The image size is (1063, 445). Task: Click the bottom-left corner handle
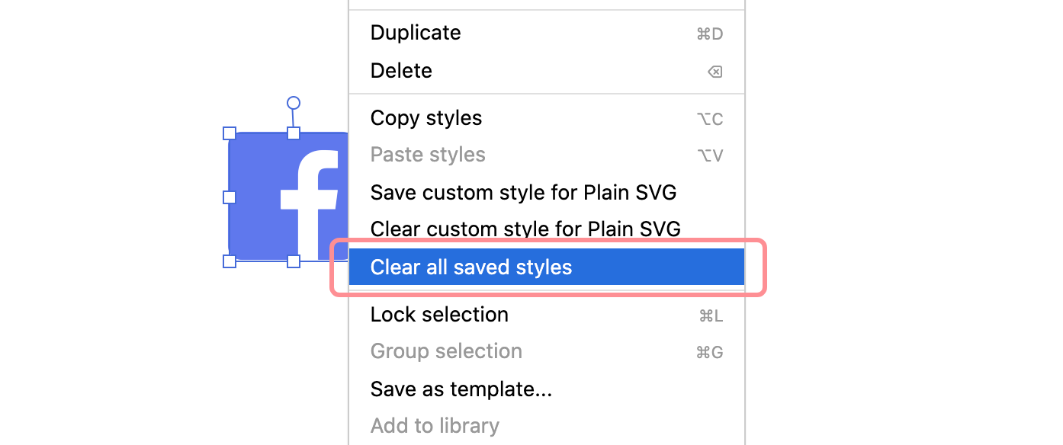pos(230,261)
